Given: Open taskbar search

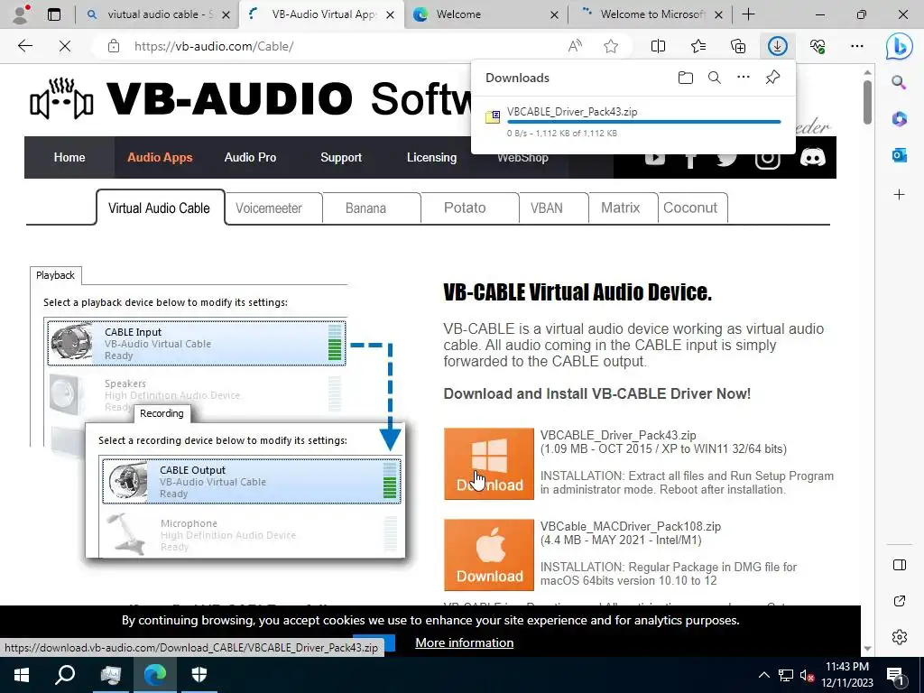Looking at the screenshot, I should pyautogui.click(x=65, y=675).
